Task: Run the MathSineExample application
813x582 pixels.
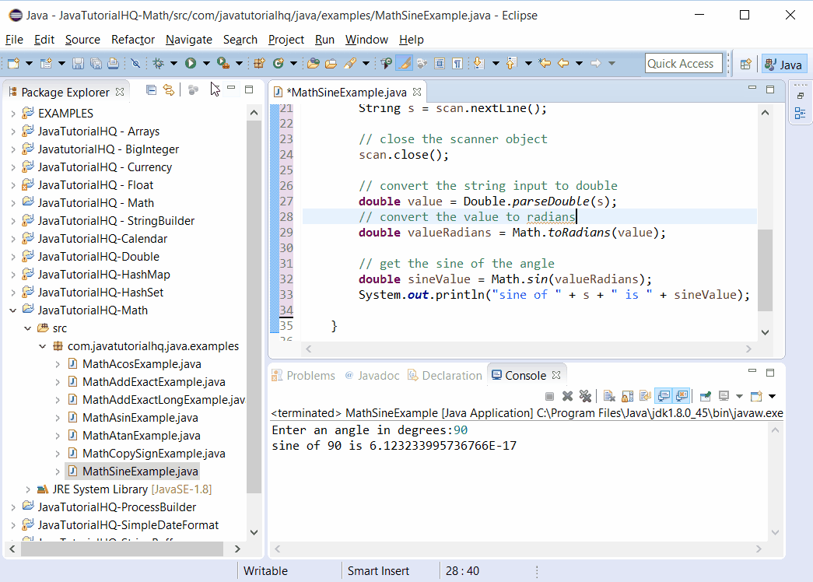Action: [x=190, y=63]
